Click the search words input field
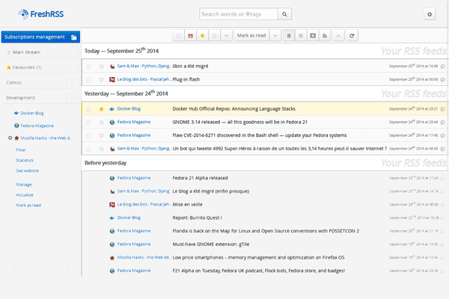 [x=238, y=14]
